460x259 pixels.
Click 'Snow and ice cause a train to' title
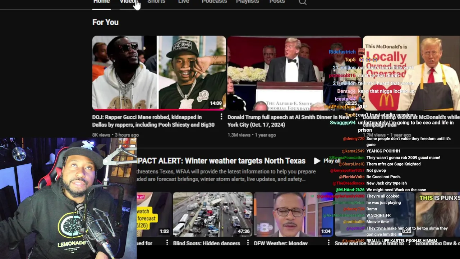[369, 244]
